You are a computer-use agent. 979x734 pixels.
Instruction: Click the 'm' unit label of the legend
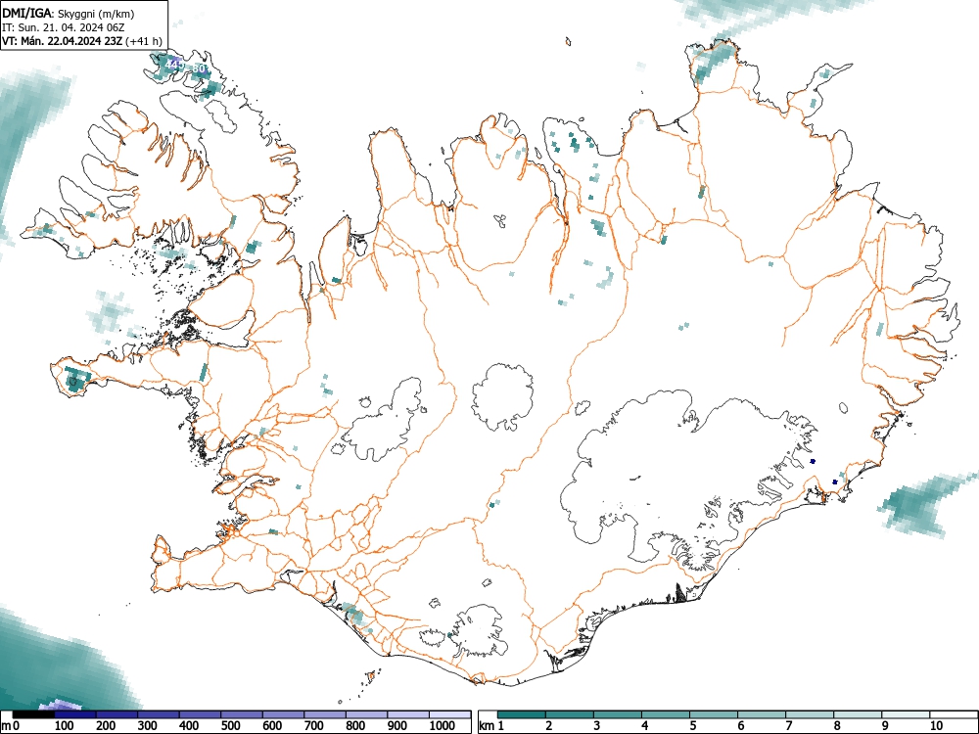6,726
